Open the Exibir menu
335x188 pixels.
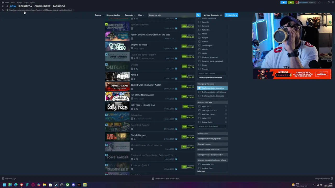tap(13, 2)
